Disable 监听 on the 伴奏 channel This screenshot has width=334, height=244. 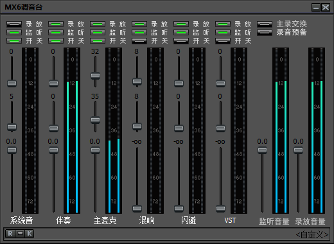click(x=56, y=33)
